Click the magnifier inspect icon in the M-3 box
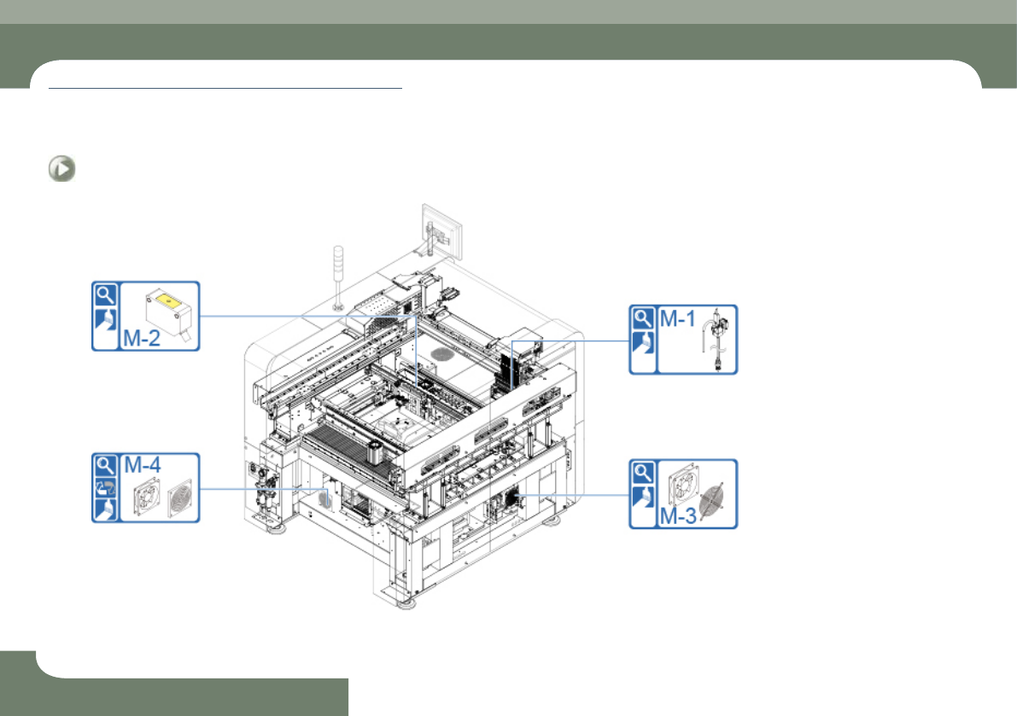Viewport: 1017px width, 716px height. 643,473
